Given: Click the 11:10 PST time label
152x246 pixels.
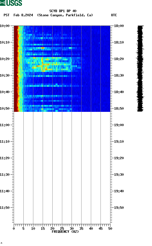Looking at the screenshot, I should (5, 142).
